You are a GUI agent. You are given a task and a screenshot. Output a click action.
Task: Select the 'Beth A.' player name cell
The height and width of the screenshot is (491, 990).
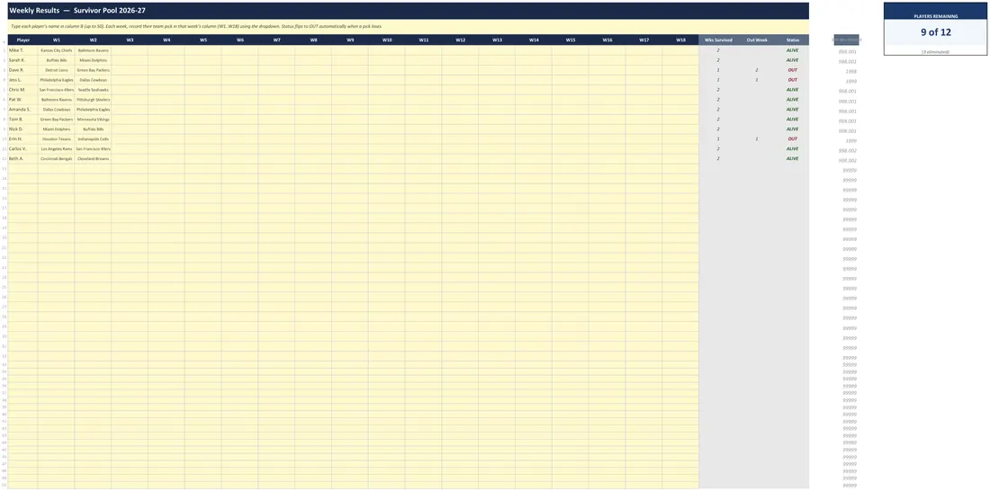click(22, 158)
